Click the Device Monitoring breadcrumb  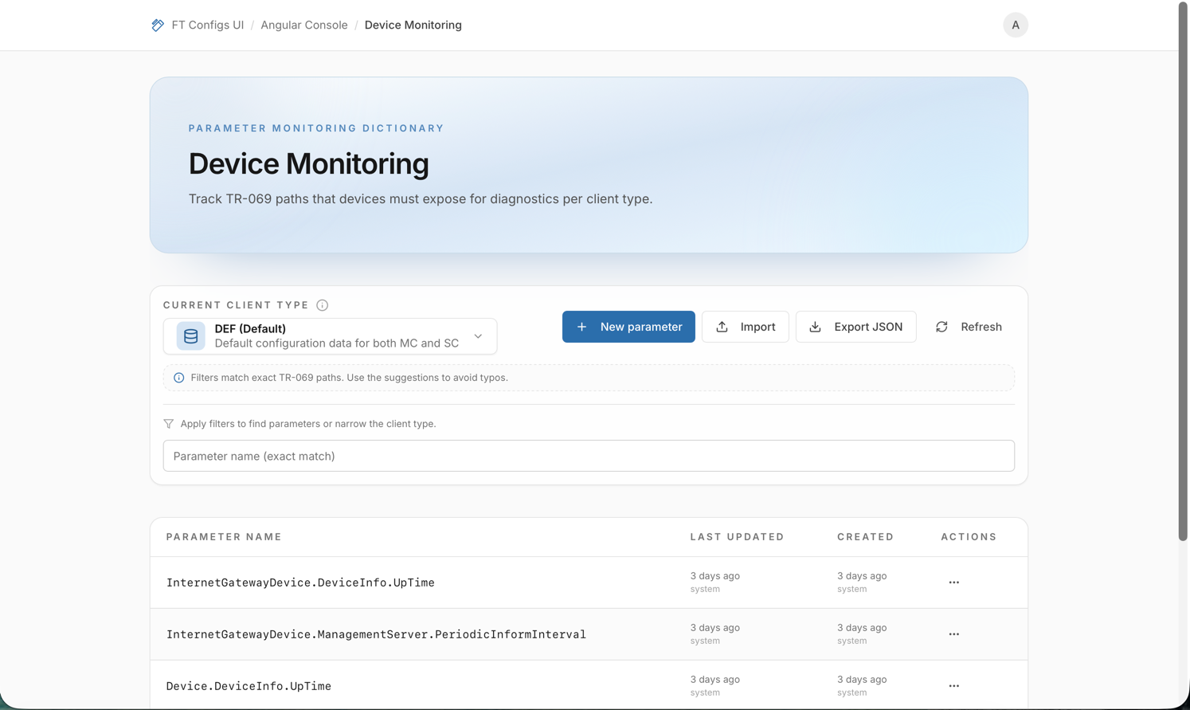point(413,25)
